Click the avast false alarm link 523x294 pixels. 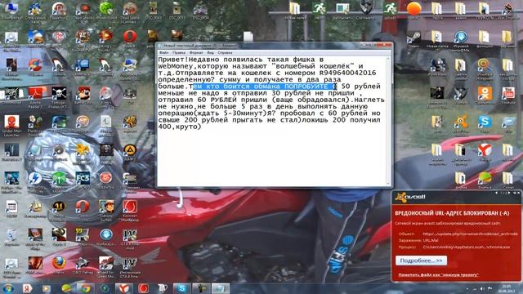(x=439, y=275)
